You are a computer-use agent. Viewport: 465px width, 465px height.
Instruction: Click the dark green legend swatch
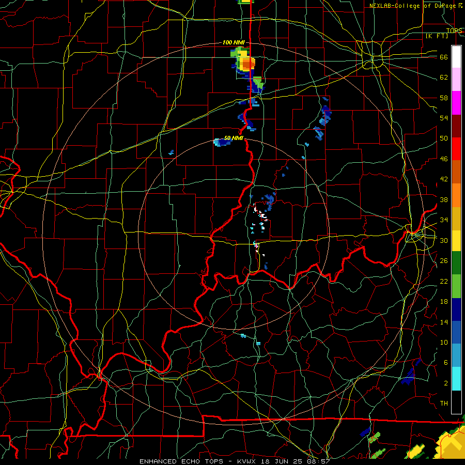(456, 263)
